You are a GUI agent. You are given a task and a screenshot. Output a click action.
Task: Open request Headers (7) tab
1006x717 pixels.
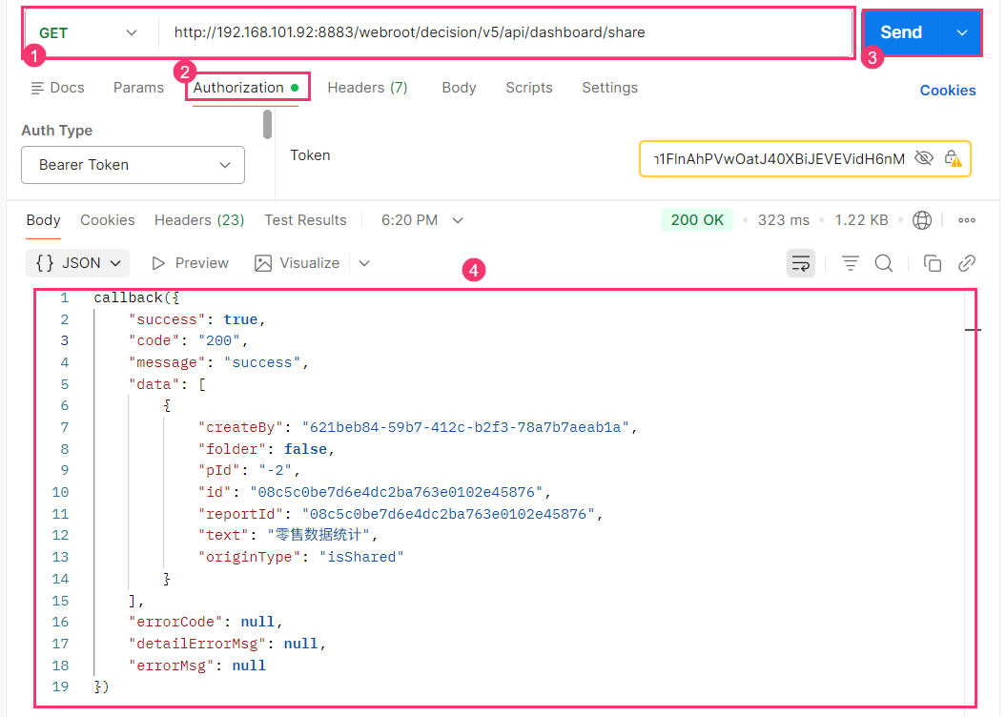(x=368, y=88)
